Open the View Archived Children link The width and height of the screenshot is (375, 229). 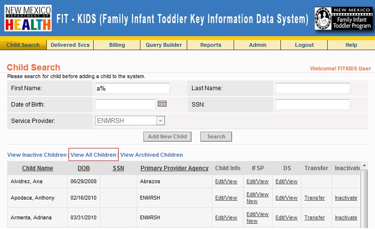tap(152, 155)
